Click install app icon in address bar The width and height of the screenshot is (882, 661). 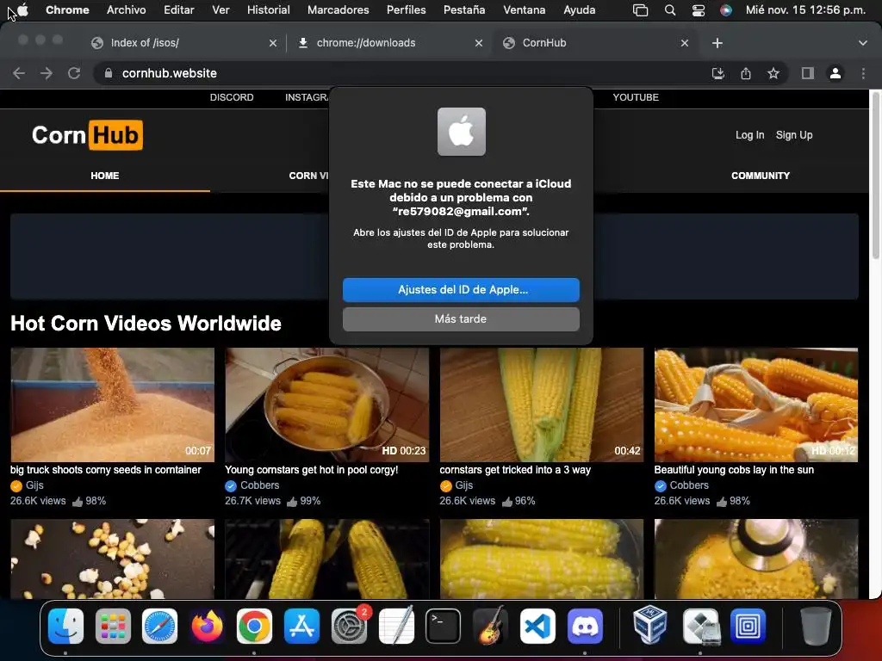718,73
